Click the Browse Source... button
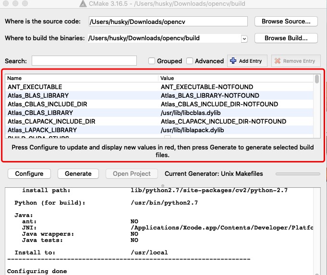This screenshot has width=327, height=275. [286, 22]
